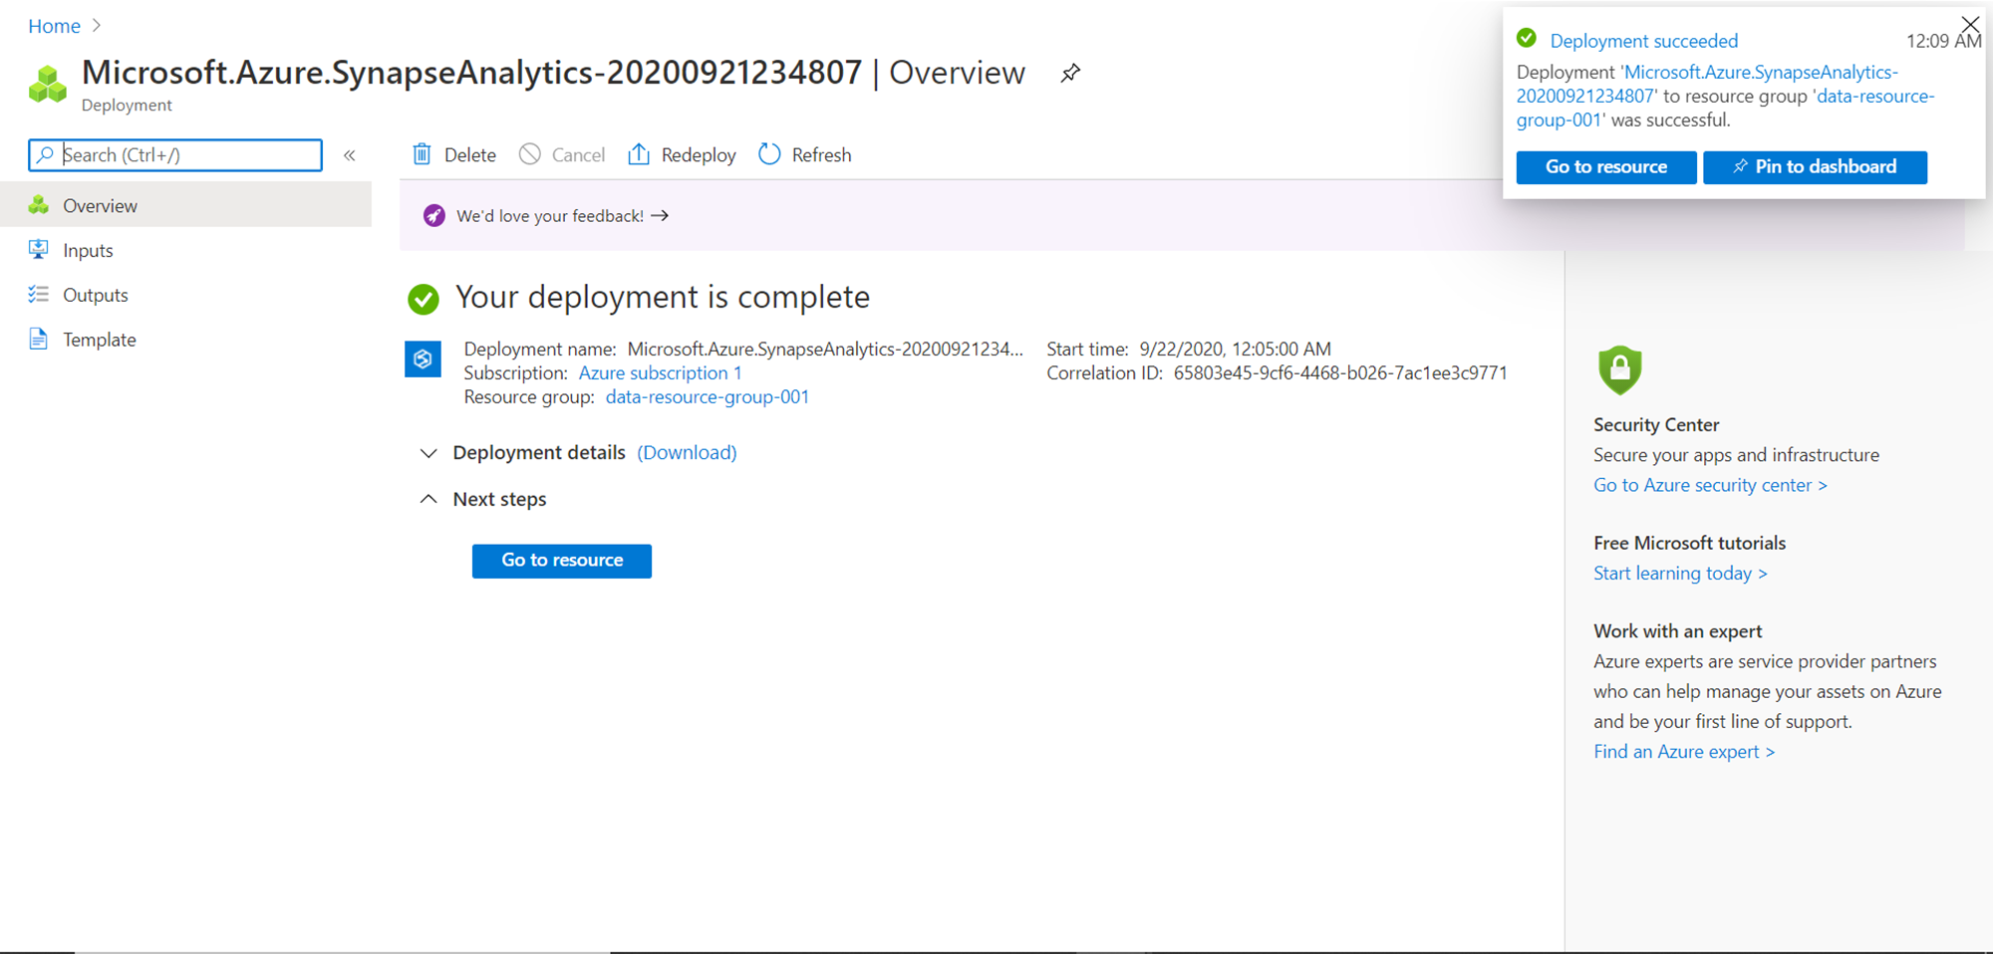Click the Security Center shield icon
Viewport: 1993px width, 954px height.
click(x=1619, y=369)
